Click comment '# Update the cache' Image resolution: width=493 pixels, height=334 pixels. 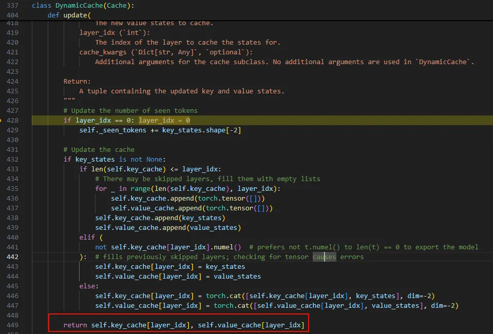point(99,150)
